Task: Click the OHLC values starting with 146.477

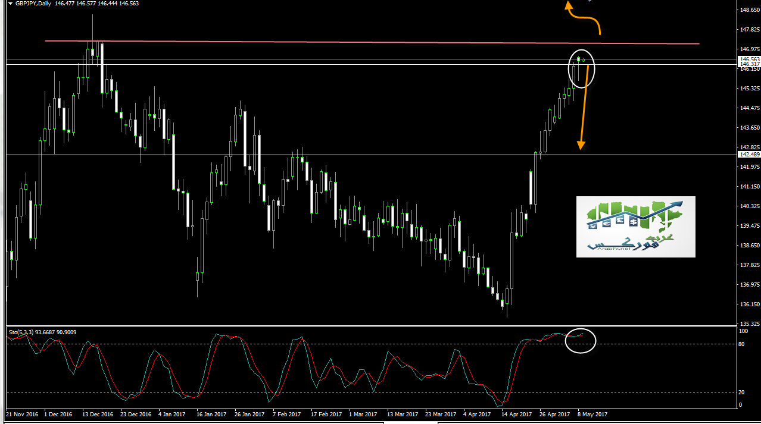Action: pos(96,4)
